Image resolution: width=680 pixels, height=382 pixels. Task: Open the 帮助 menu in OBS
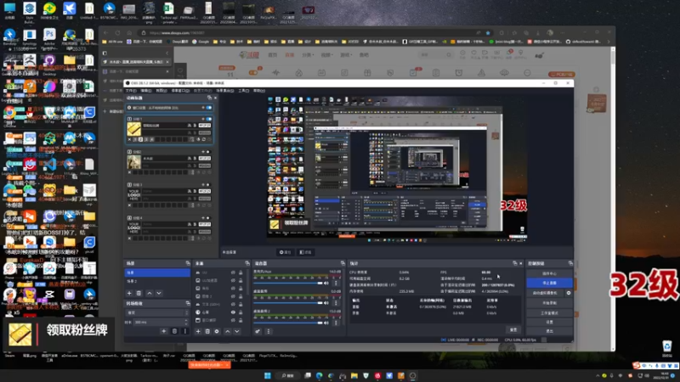(x=259, y=91)
